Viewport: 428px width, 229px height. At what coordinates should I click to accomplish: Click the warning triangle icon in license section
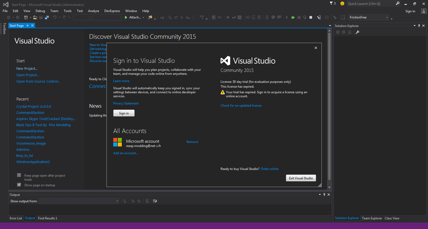coord(223,92)
